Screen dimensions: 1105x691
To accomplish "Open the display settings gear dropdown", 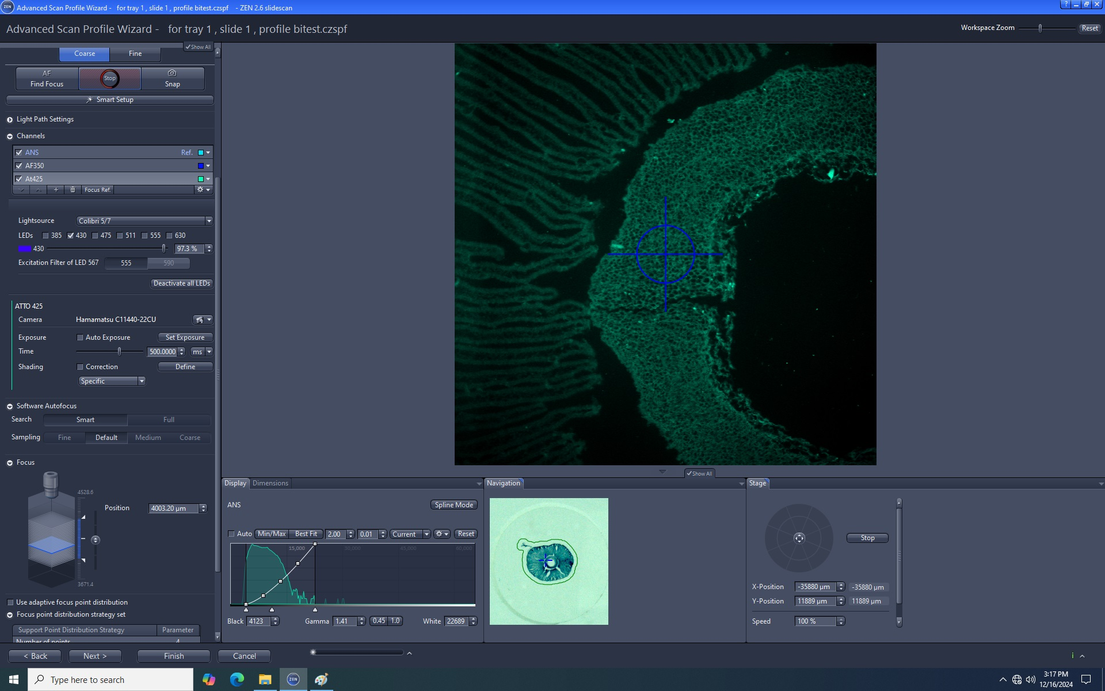I will (x=441, y=534).
